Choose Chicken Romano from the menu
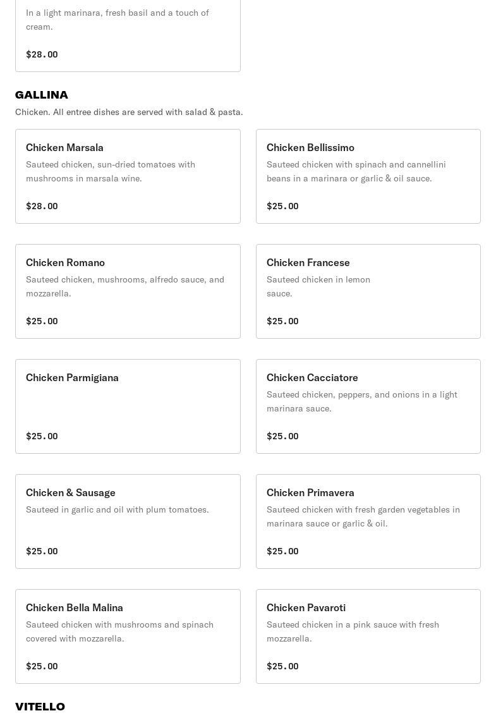Screen dimensions: 496x718 (x=65, y=263)
